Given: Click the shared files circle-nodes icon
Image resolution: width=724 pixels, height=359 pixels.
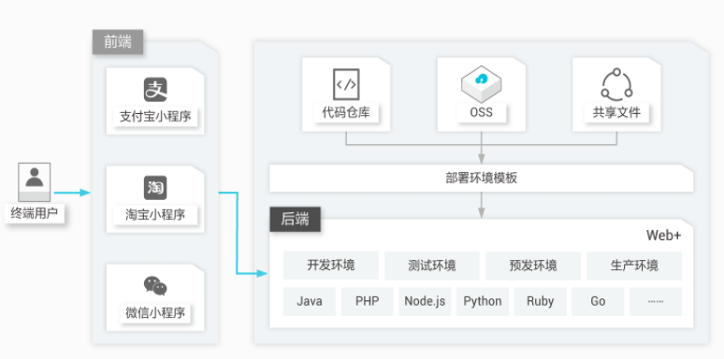Looking at the screenshot, I should [x=616, y=84].
